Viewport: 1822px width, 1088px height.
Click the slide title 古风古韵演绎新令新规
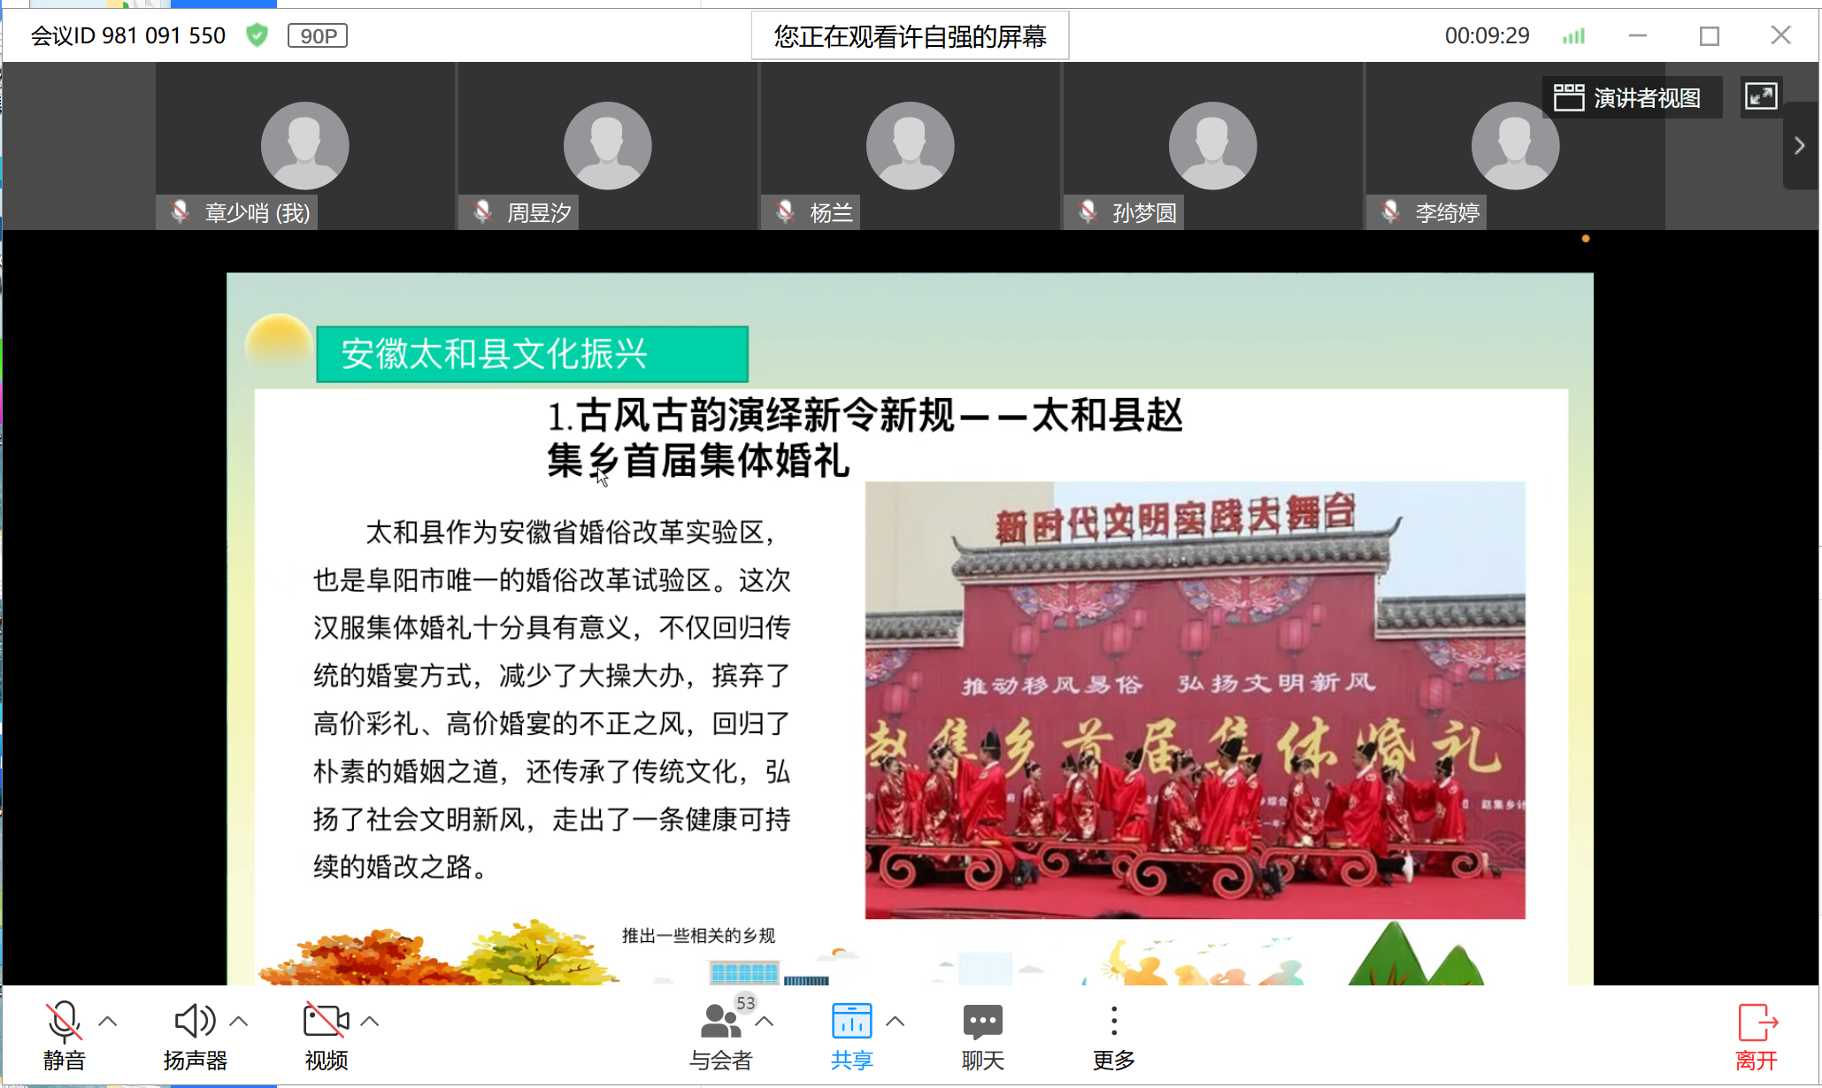pos(765,415)
